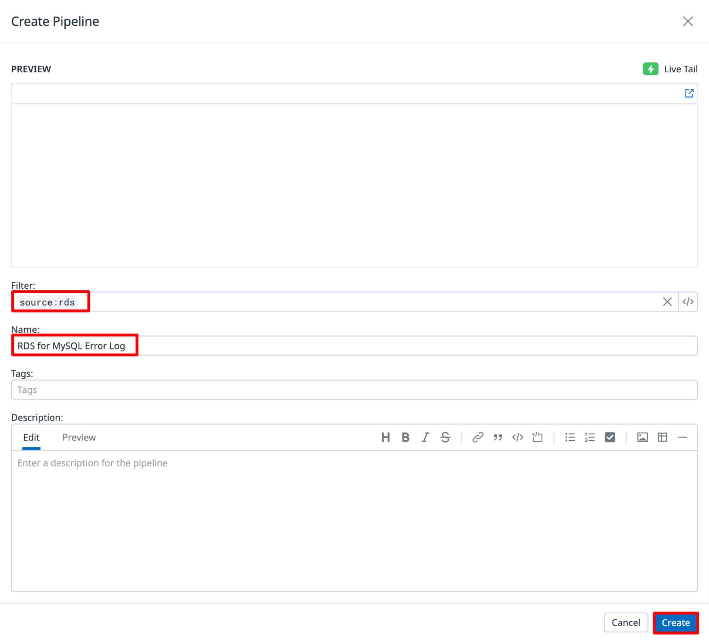Insert a task checklist
Screen dimensions: 709x640
click(x=610, y=437)
